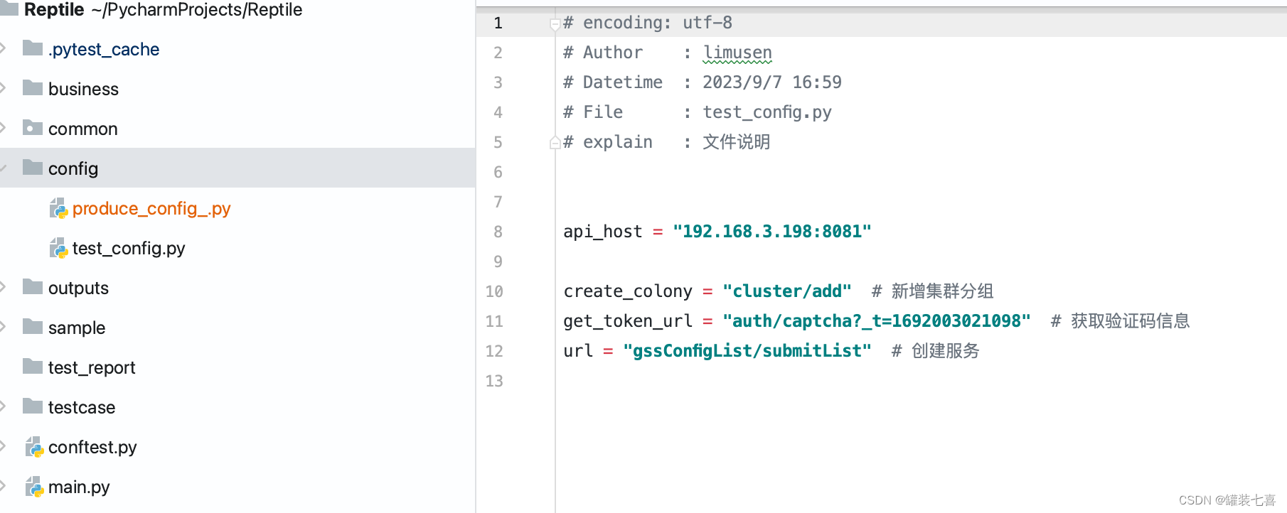Image resolution: width=1287 pixels, height=513 pixels.
Task: Click line number 12 in gutter
Action: point(494,351)
